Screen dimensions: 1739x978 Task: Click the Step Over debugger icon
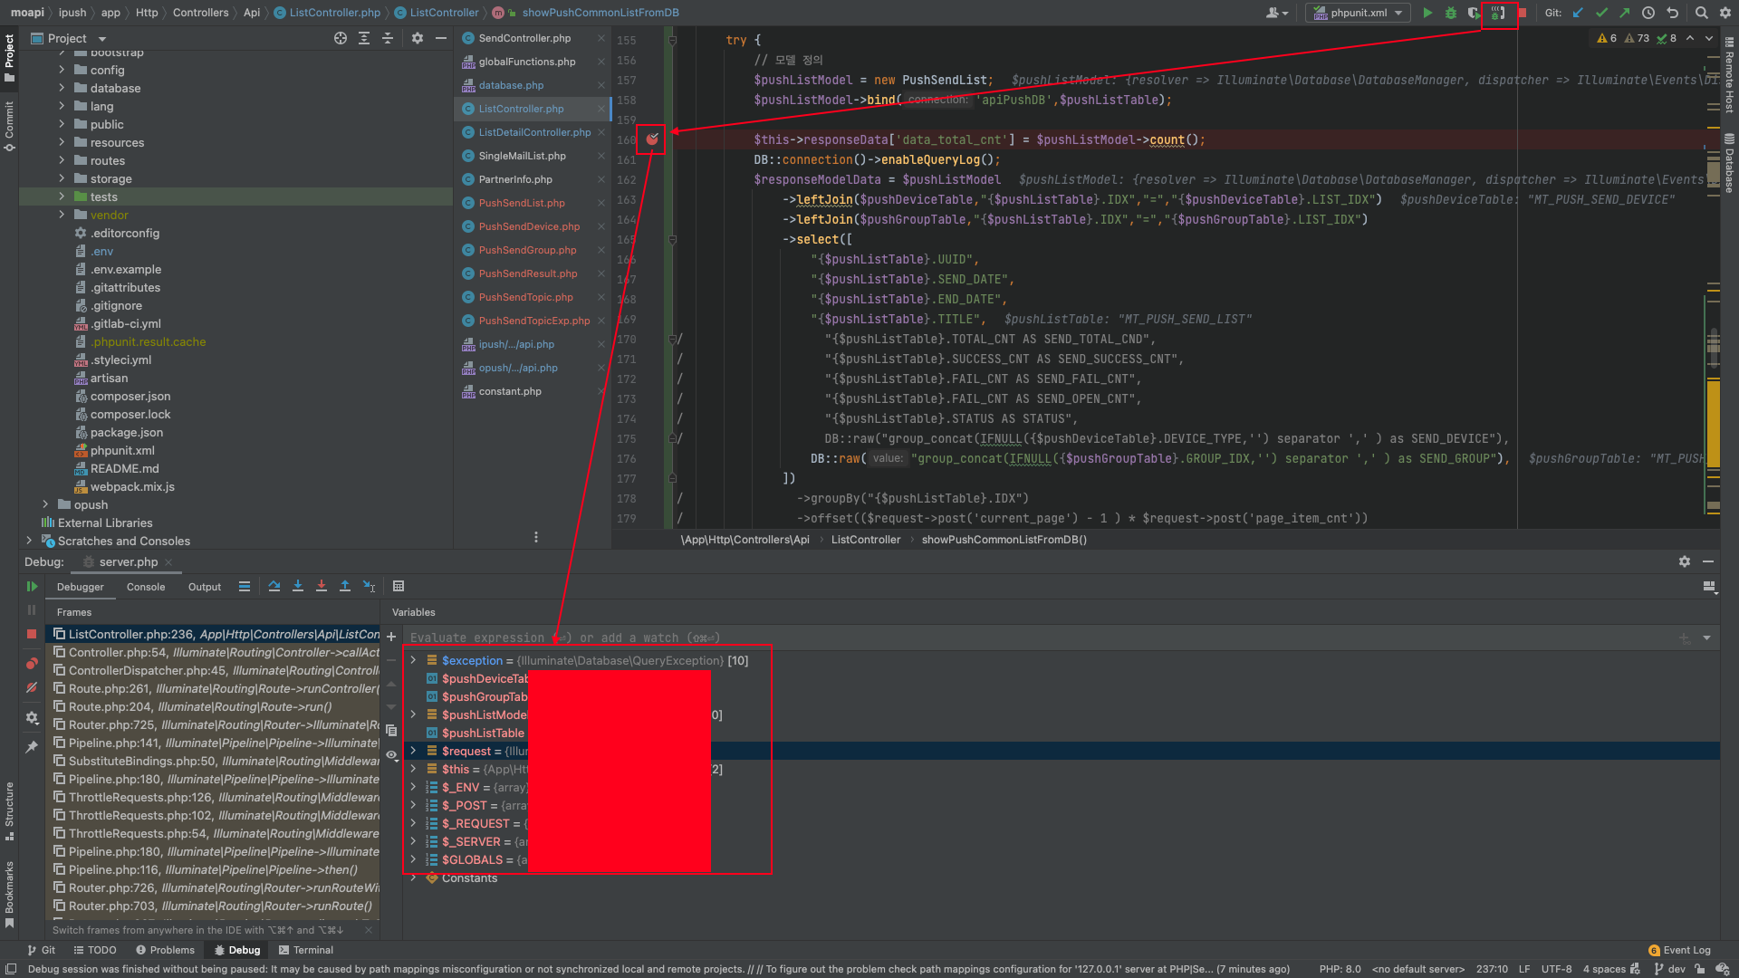click(x=274, y=587)
